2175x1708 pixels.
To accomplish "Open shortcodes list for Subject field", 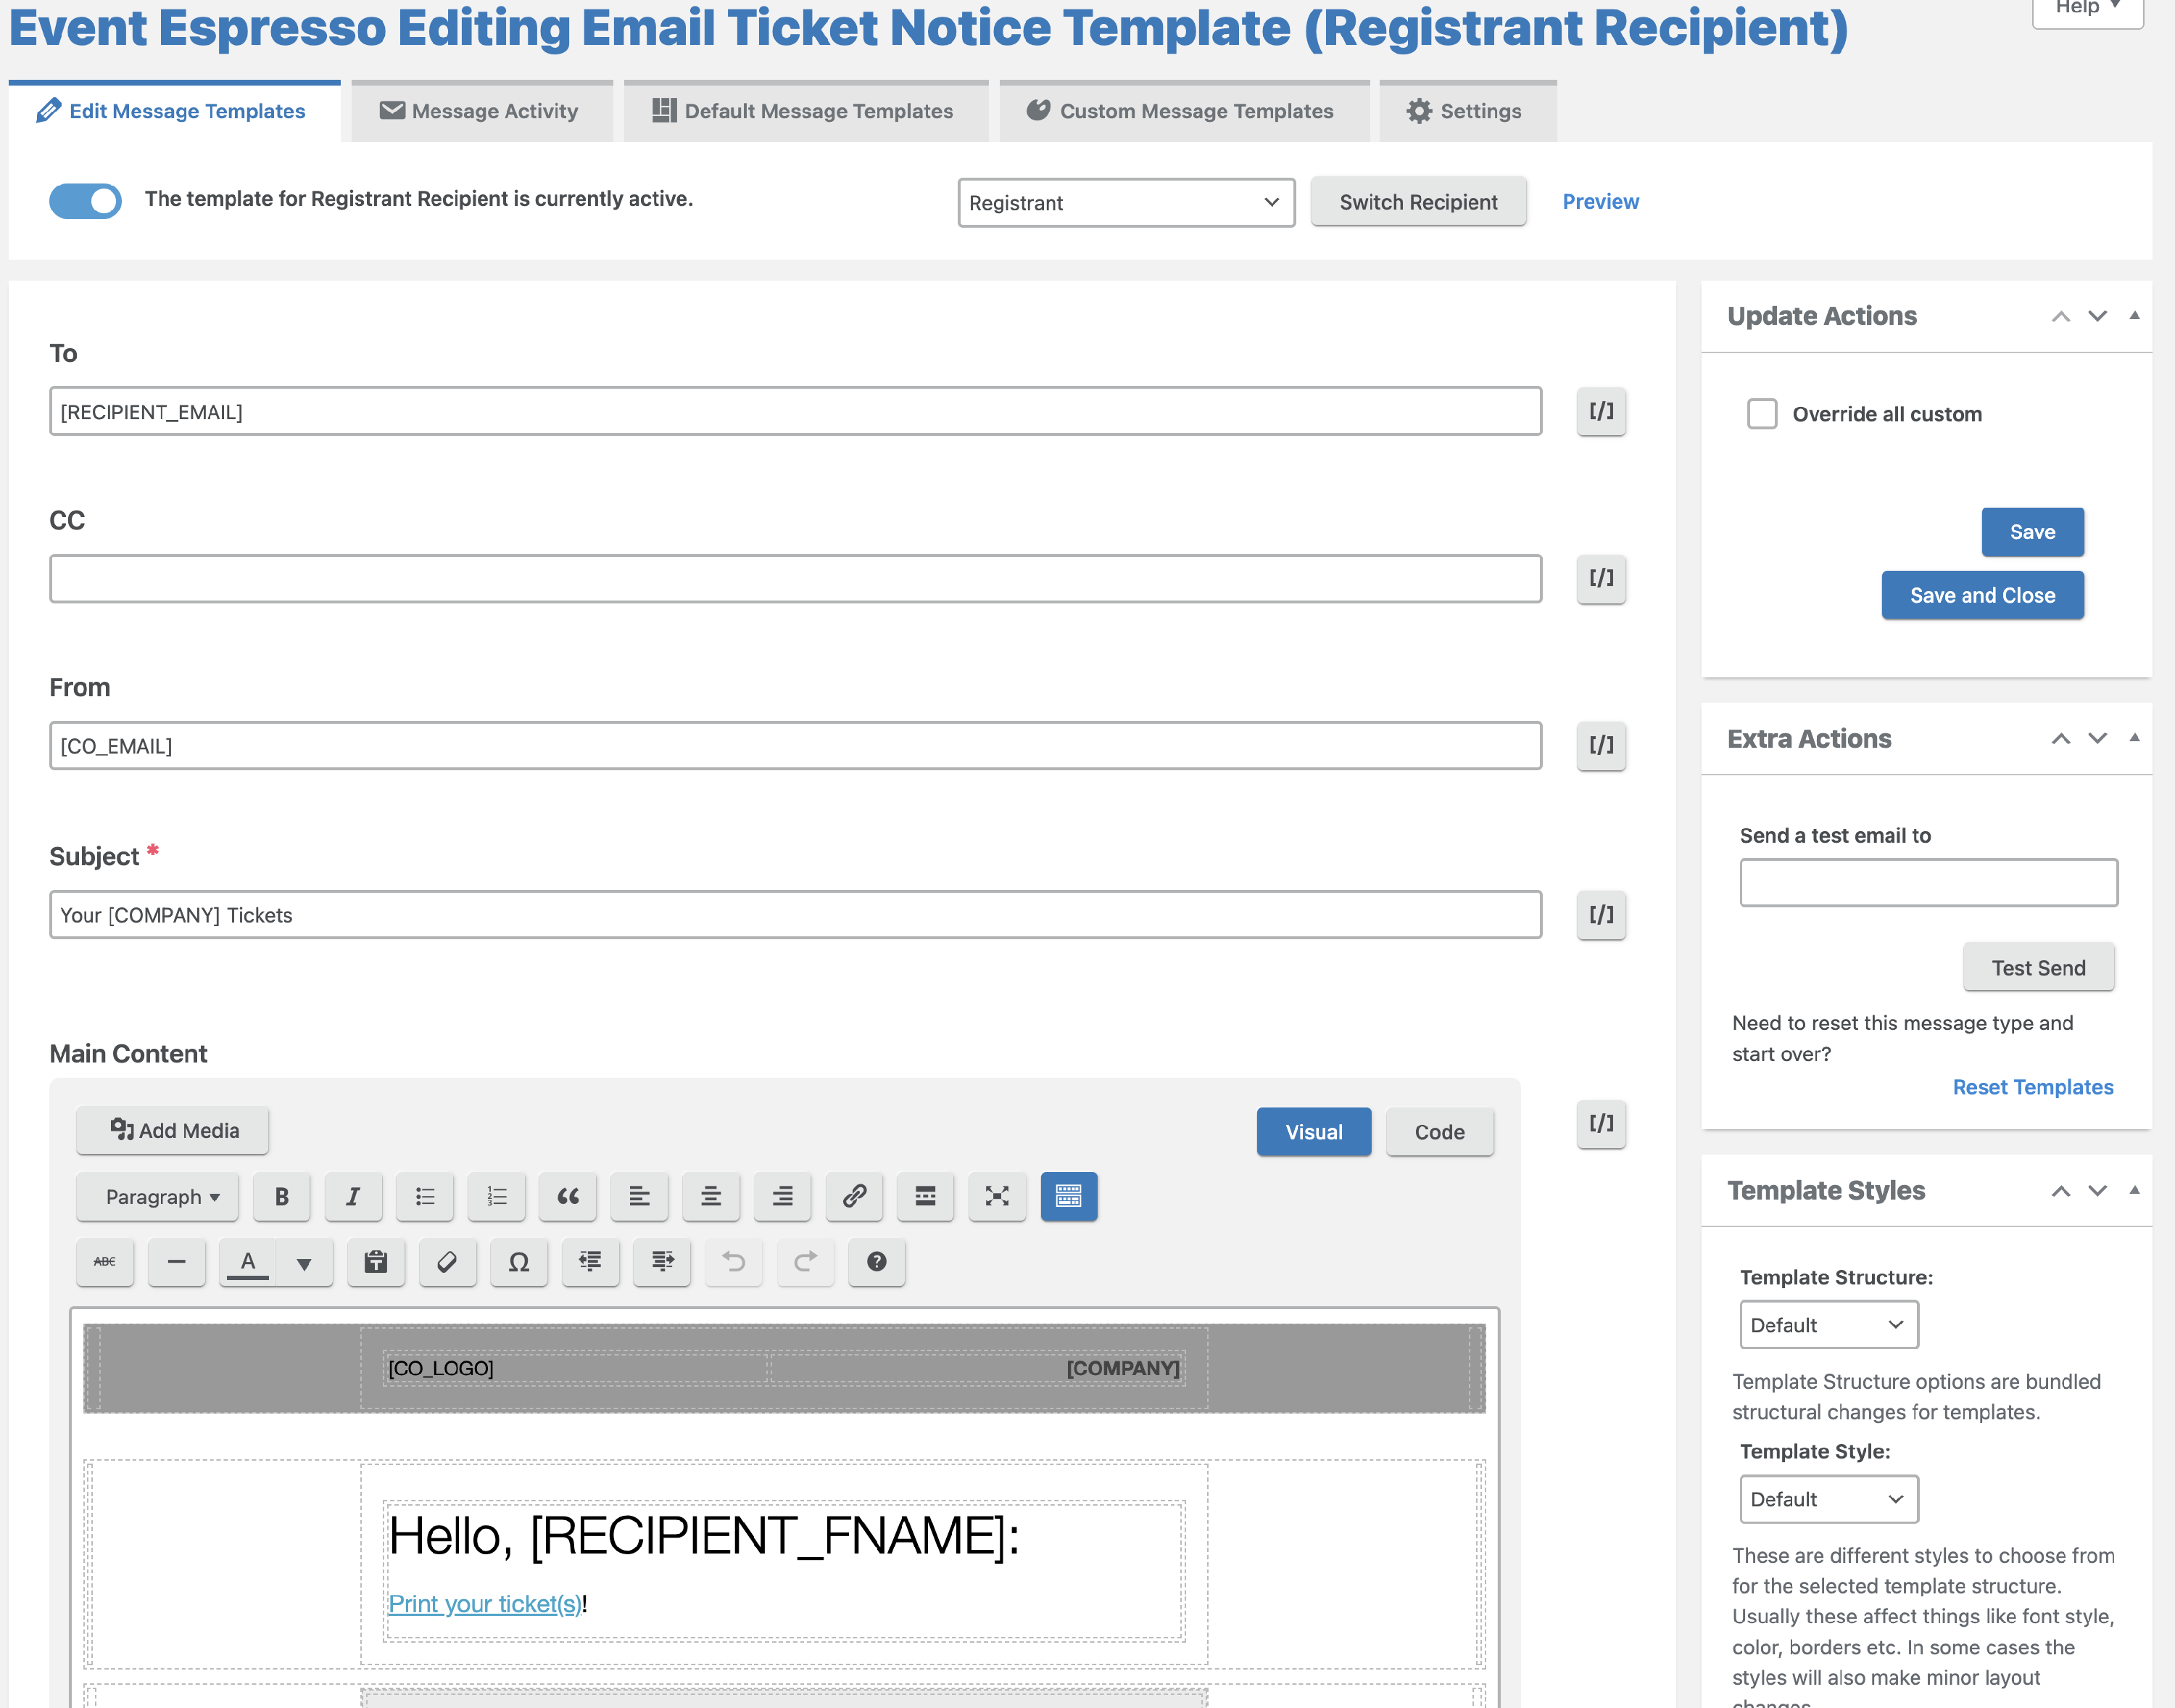I will pyautogui.click(x=1600, y=915).
